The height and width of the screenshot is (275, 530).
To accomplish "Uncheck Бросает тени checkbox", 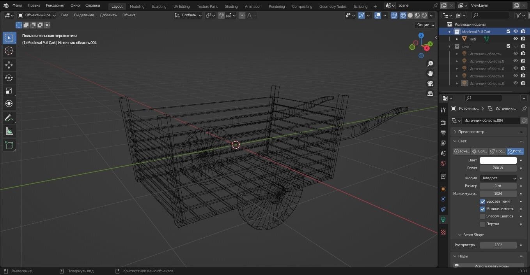I will pyautogui.click(x=483, y=201).
